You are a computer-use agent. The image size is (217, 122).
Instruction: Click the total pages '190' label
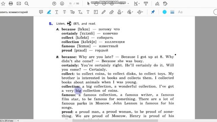click(77, 4)
